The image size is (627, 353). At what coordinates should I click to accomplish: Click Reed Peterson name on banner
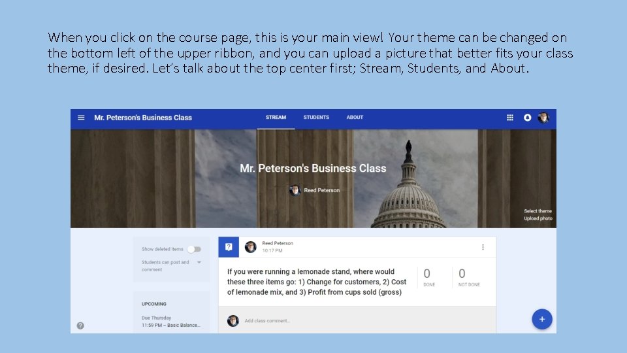(321, 190)
